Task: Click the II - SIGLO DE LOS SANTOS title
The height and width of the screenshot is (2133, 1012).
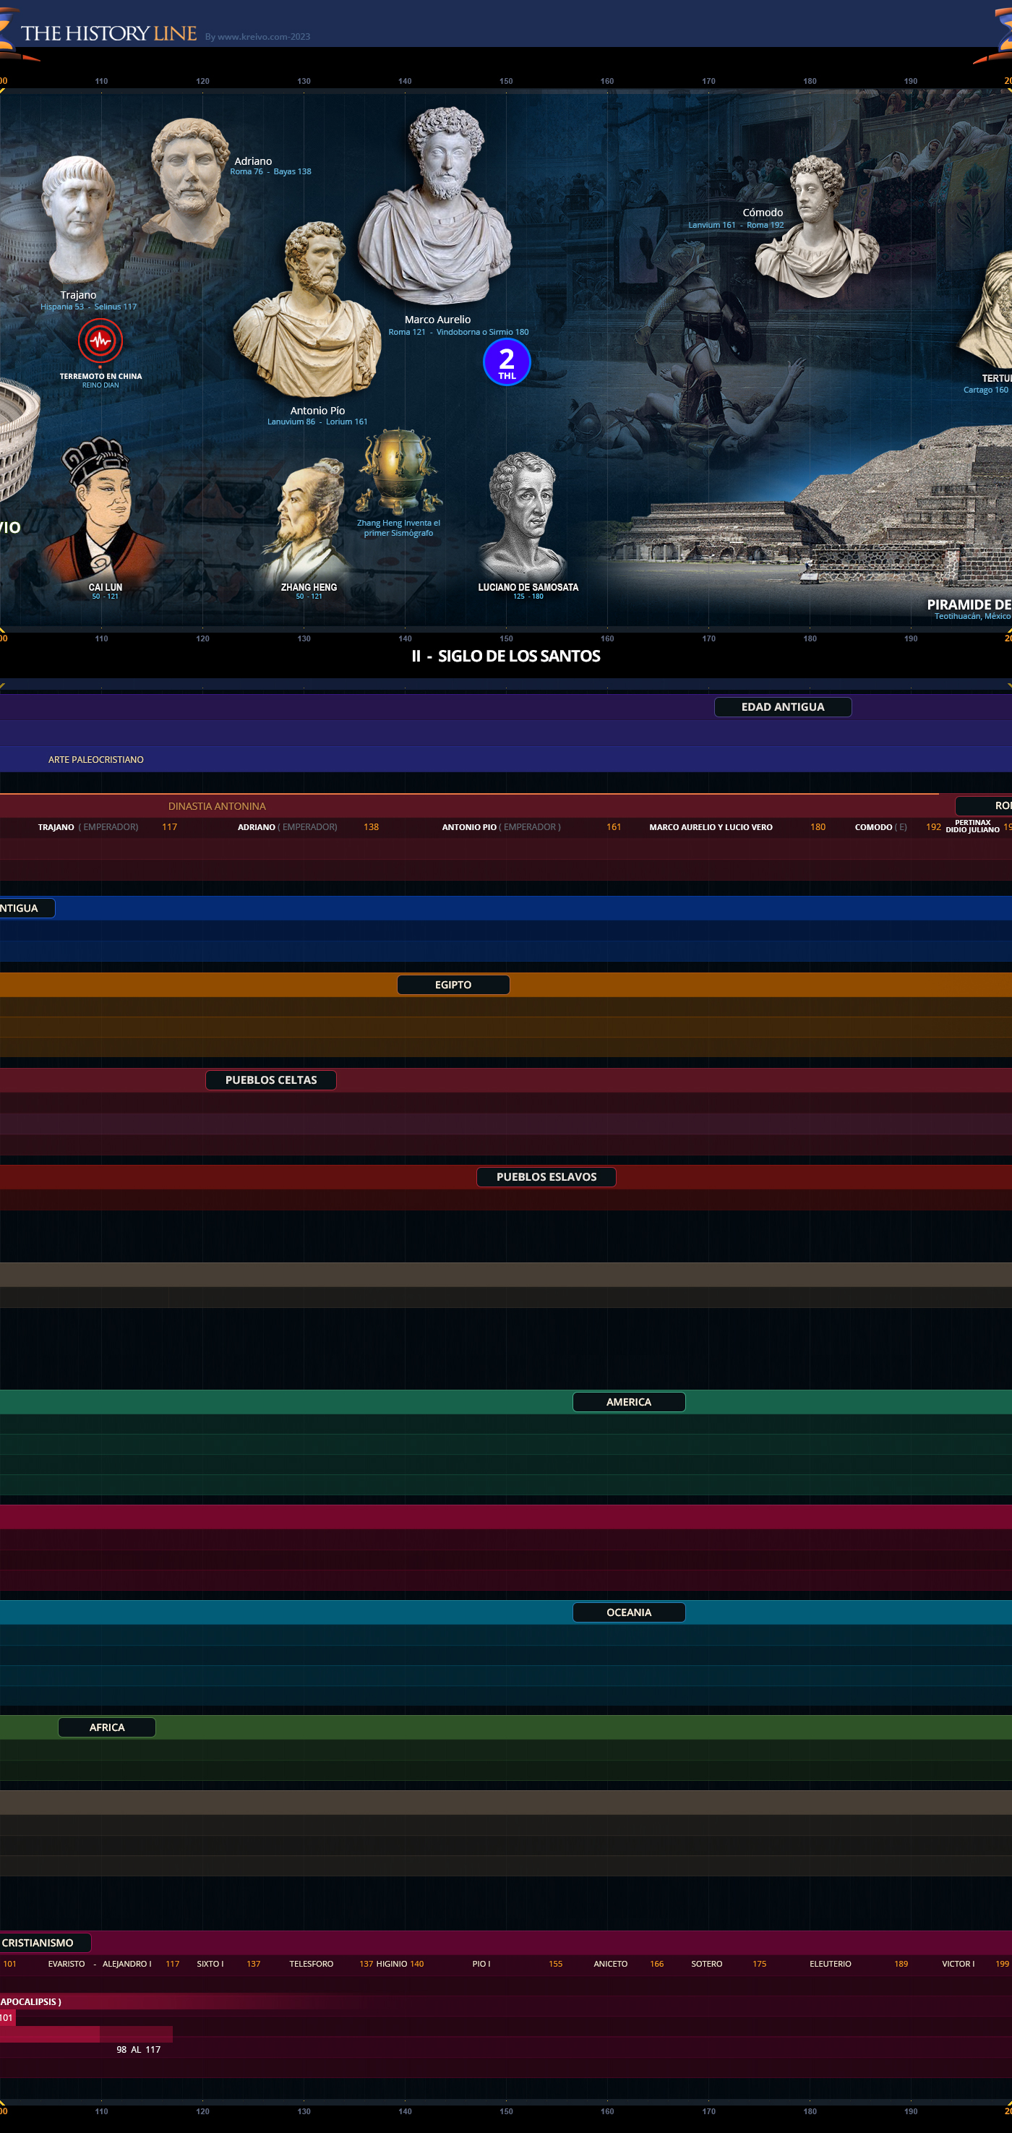Action: pyautogui.click(x=507, y=656)
